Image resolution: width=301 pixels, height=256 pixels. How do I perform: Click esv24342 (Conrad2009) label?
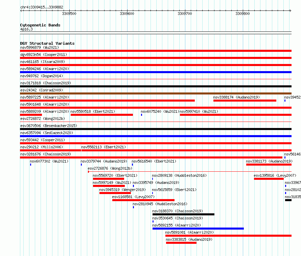(x=42, y=90)
